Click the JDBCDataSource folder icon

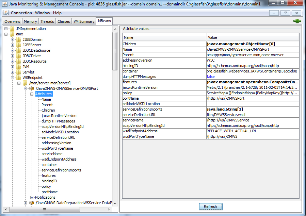tap(19, 50)
